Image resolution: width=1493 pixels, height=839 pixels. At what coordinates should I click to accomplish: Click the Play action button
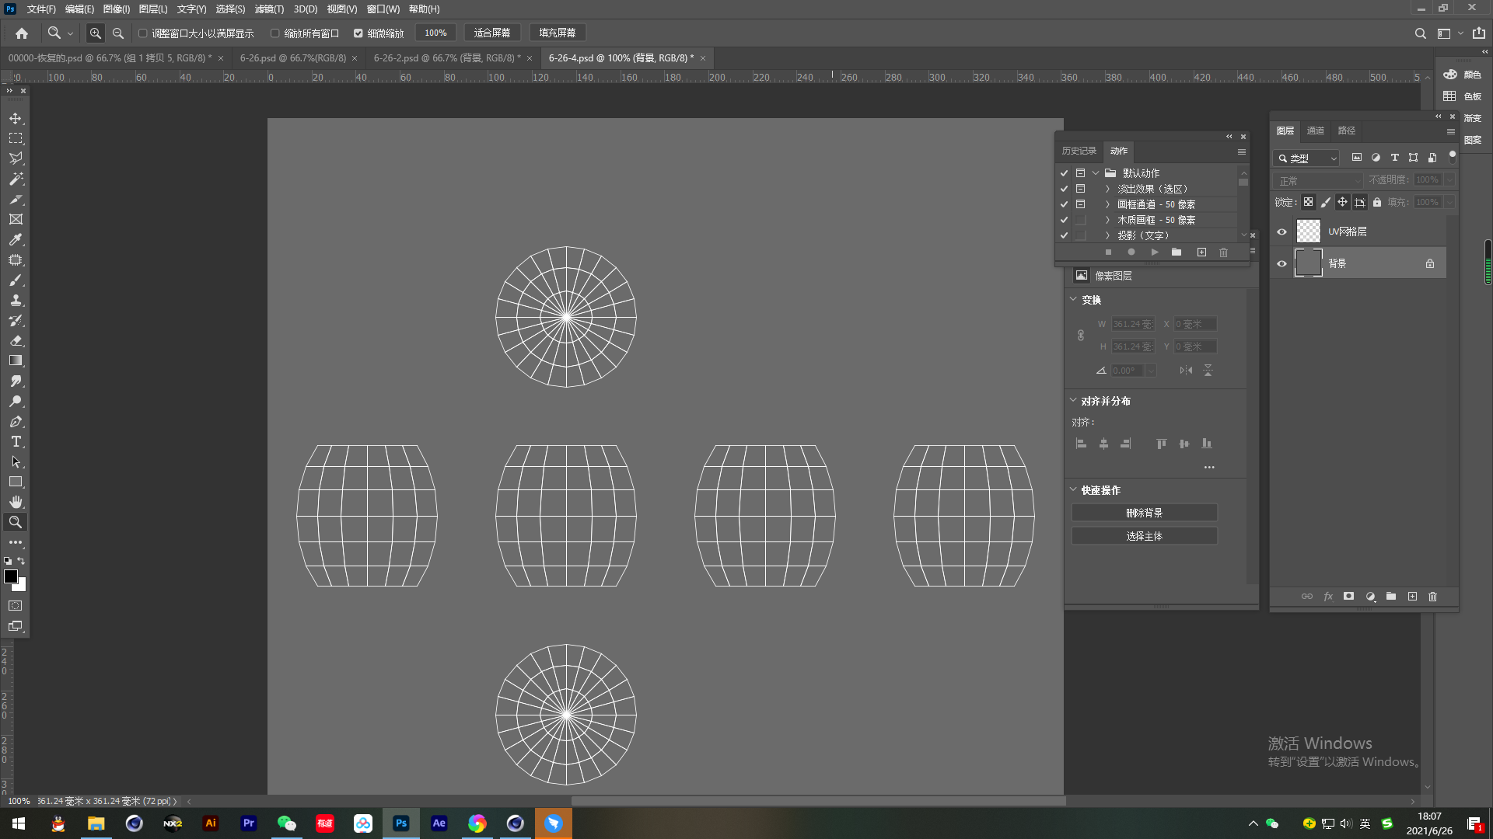tap(1155, 252)
